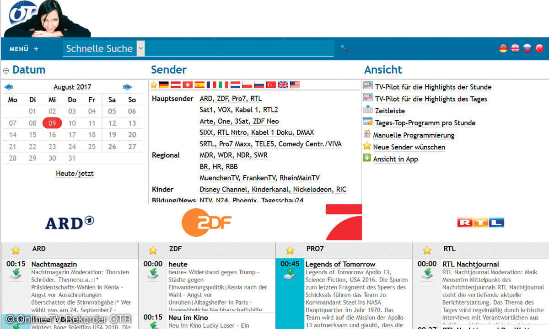Click download icon for RTL Nachtjournal
Screen dimensions: 549x329
[x=427, y=274]
